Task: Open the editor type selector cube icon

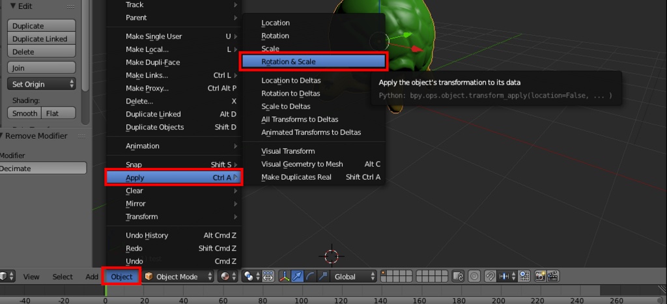Action: 7,277
